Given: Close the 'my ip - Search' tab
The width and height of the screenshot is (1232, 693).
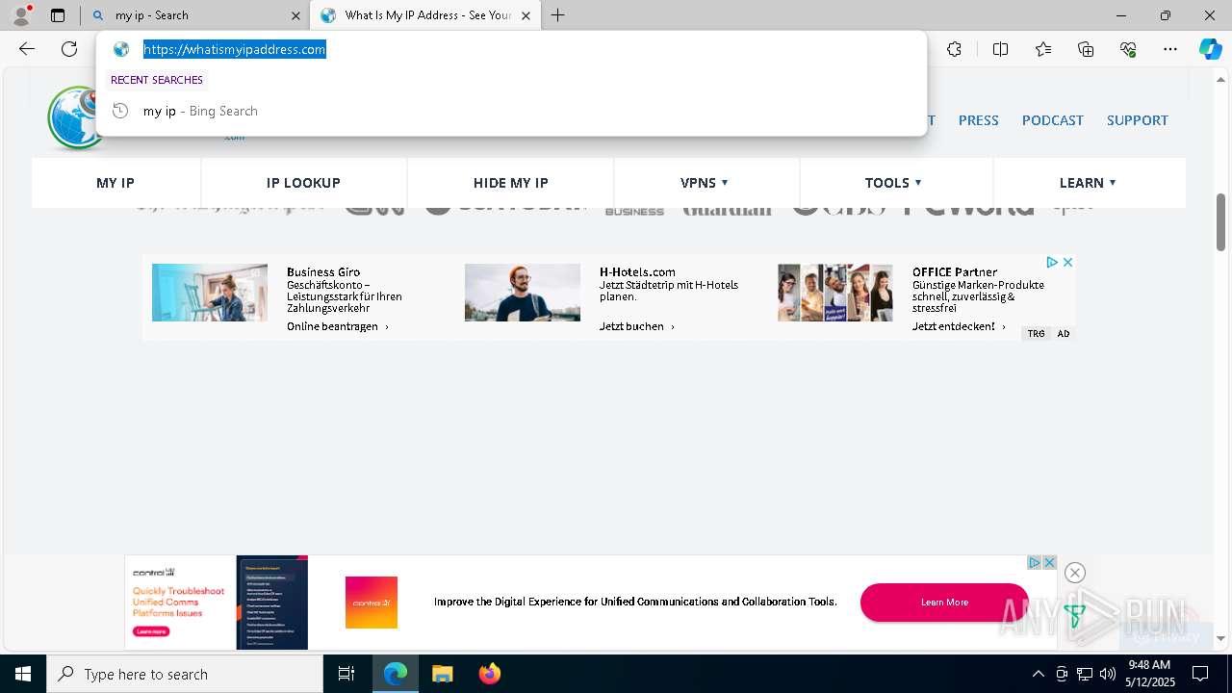Looking at the screenshot, I should (x=295, y=15).
